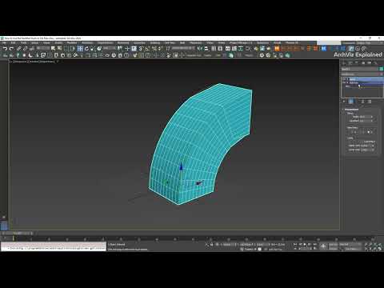Select the Y Bend Axis radio button
Image resolution: width=384 pixels, height=288 pixels.
pyautogui.click(x=361, y=132)
